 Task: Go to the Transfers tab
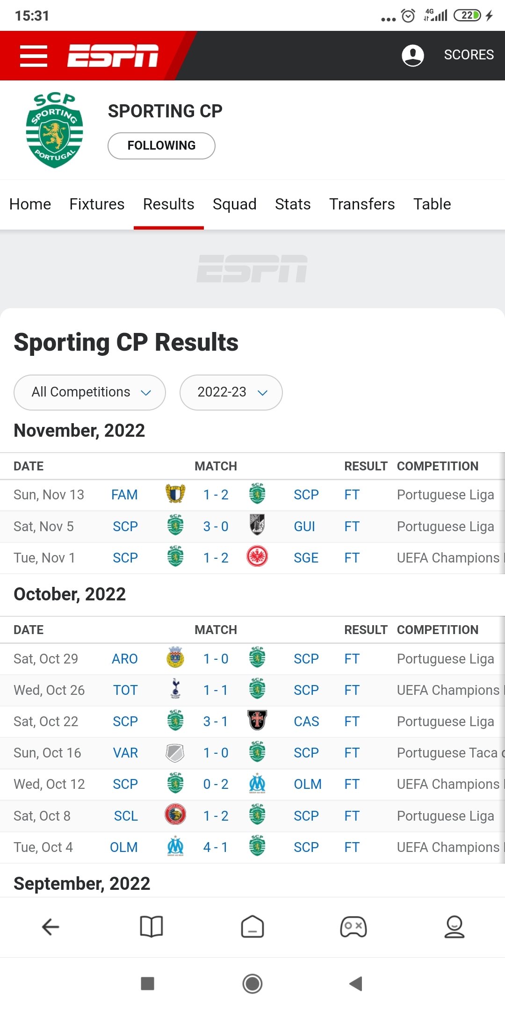[362, 204]
